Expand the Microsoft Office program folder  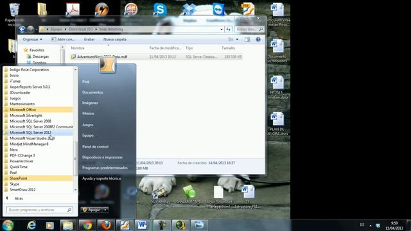click(x=38, y=110)
